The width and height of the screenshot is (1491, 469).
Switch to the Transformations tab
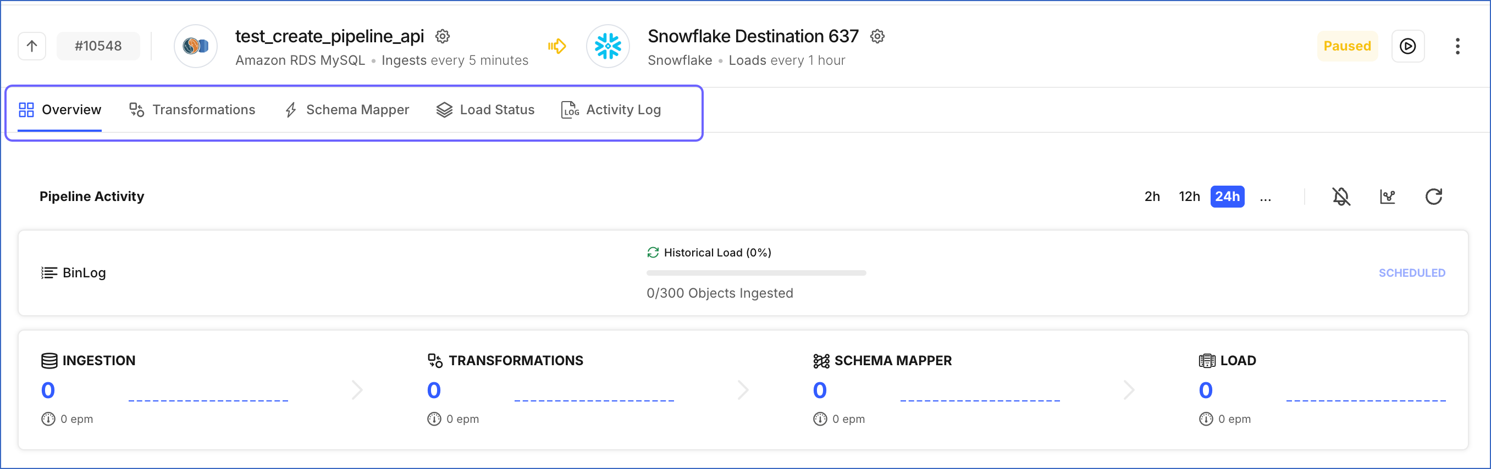click(x=192, y=110)
